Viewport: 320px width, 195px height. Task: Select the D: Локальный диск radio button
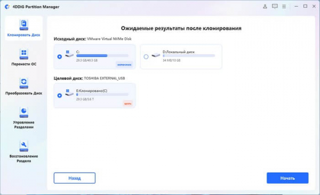(x=146, y=56)
